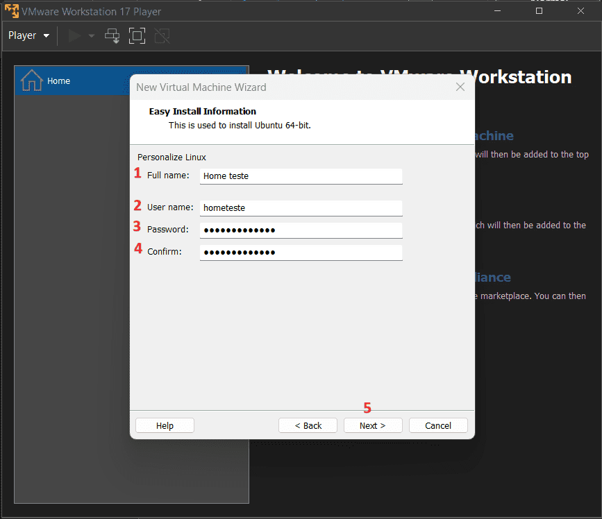The image size is (602, 519).
Task: Close the VMware Workstation Player window
Action: [x=581, y=11]
